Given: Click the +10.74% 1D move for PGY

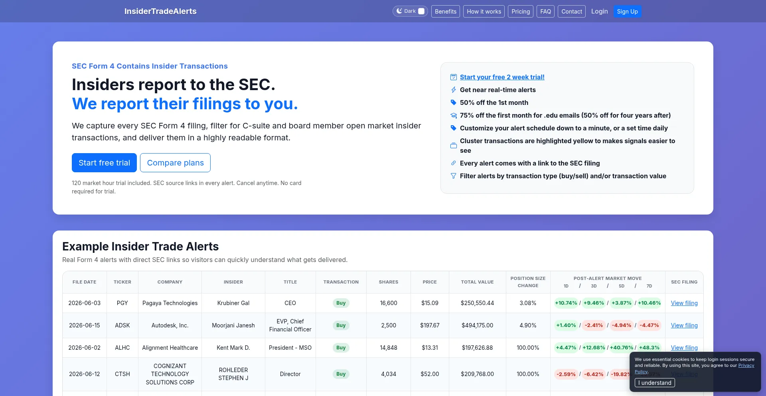Looking at the screenshot, I should tap(566, 303).
